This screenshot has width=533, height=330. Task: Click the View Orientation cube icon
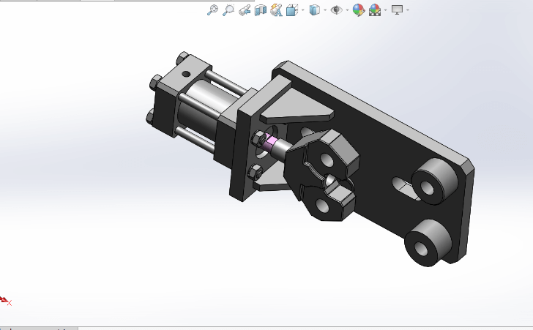click(x=291, y=10)
